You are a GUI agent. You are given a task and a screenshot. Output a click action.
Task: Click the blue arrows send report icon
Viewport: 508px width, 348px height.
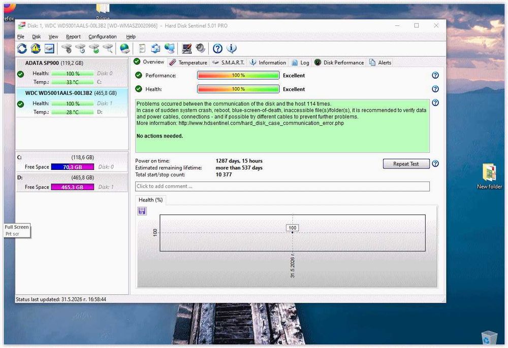pyautogui.click(x=155, y=49)
